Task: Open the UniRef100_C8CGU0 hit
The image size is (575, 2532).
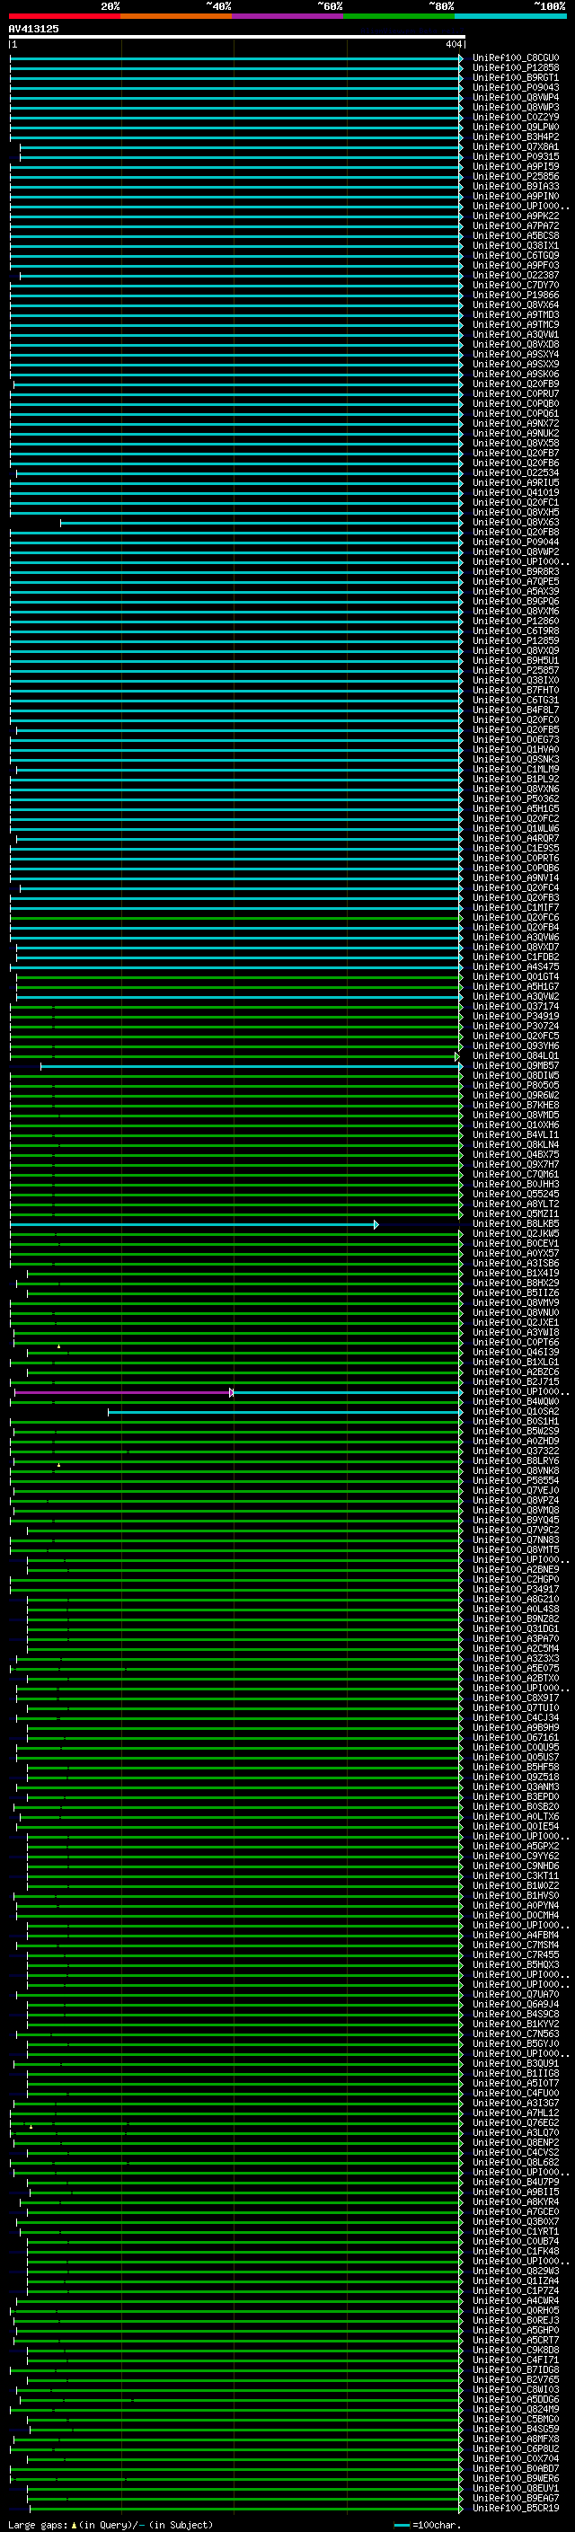Action: coord(515,58)
